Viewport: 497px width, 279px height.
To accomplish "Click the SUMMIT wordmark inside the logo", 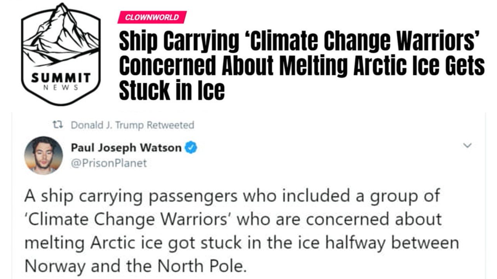I will (61, 77).
